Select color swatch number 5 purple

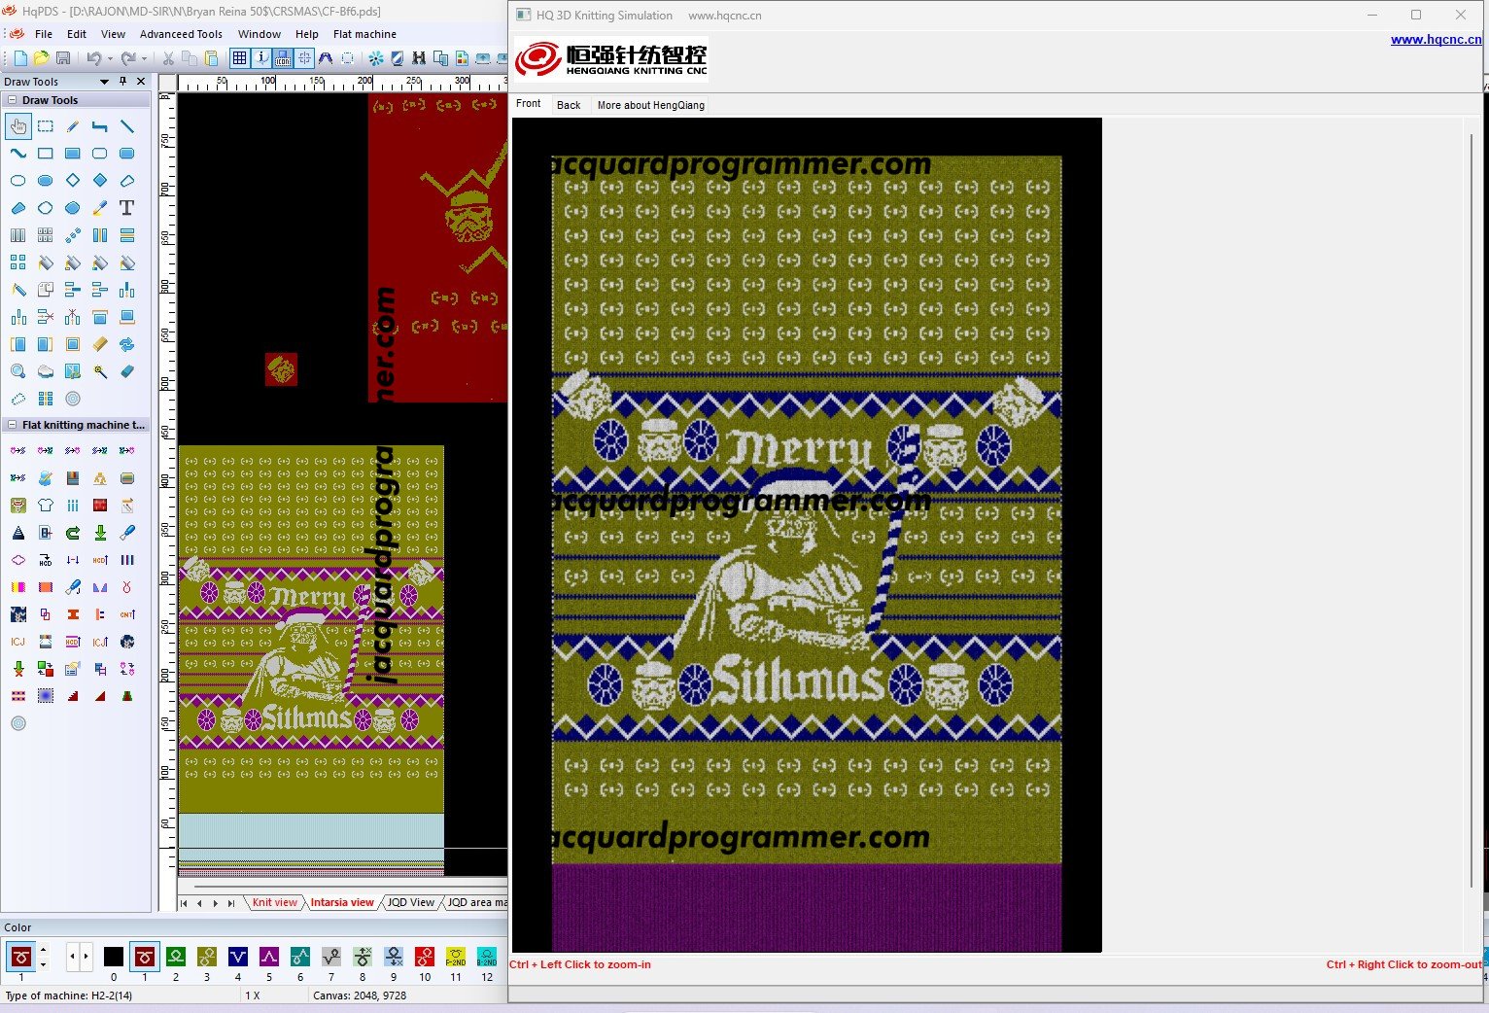269,957
